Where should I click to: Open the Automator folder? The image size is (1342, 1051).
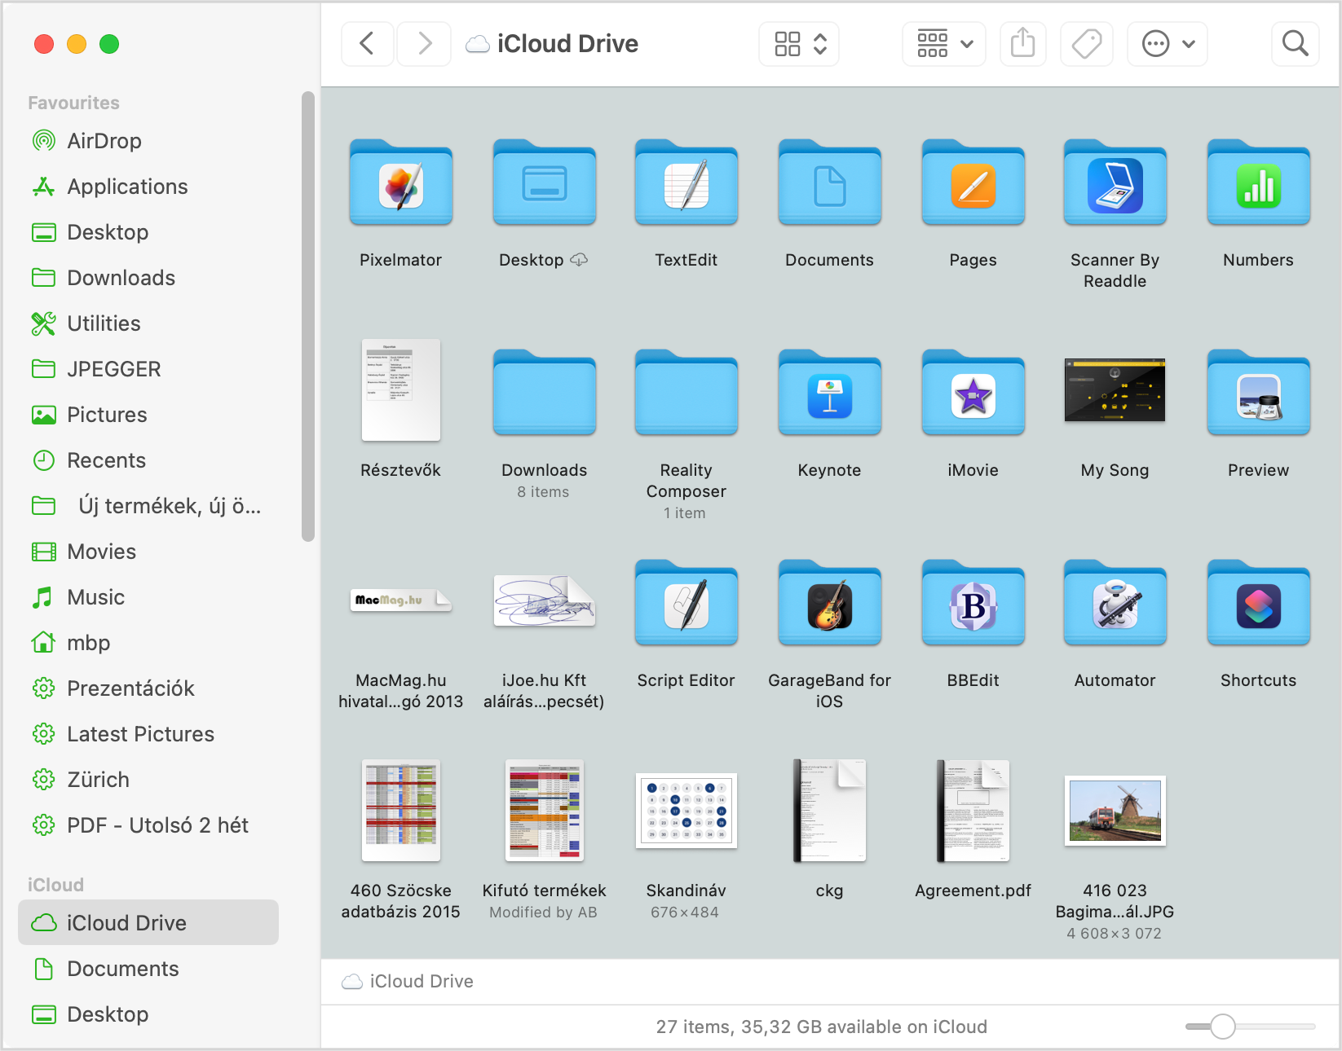[1115, 603]
